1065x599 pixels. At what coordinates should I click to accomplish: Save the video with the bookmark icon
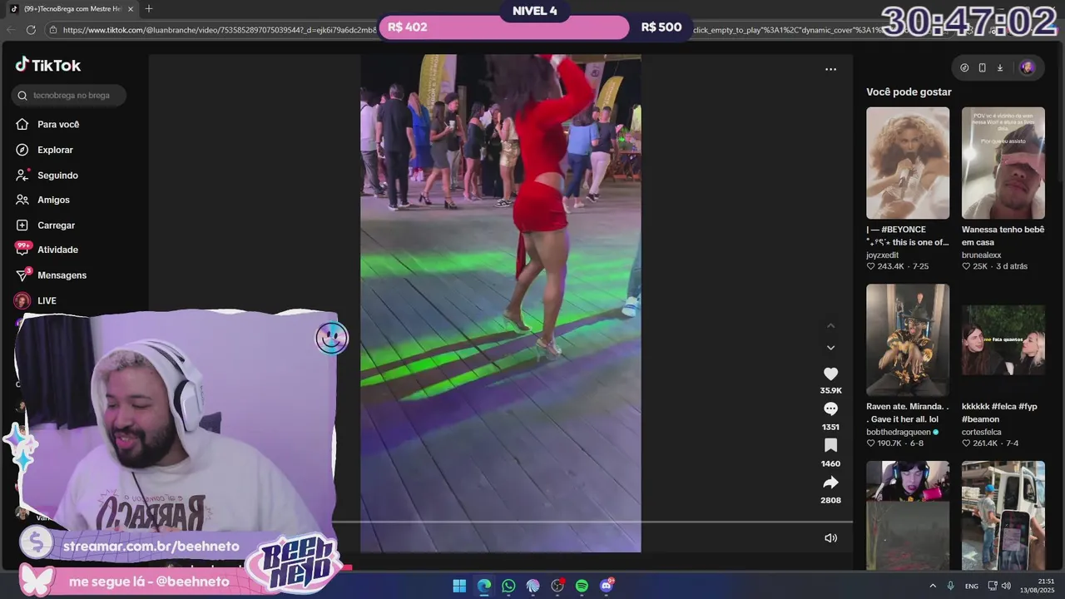pos(830,446)
